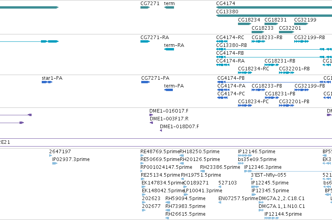Select transcript term-RA

click(169, 49)
